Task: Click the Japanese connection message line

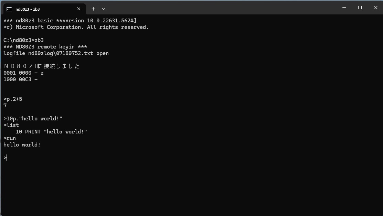Action: pos(42,66)
